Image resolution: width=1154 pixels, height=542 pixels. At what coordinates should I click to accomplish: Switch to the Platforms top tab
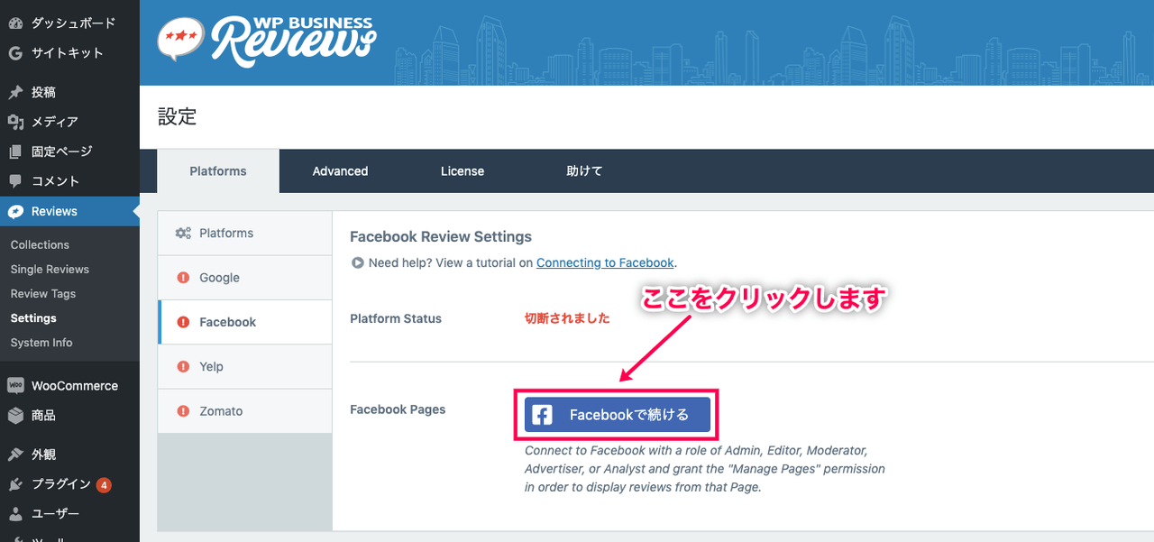pos(218,171)
